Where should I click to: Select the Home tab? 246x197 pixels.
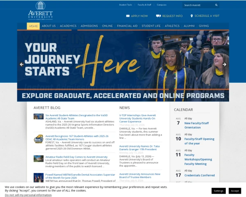point(33,26)
